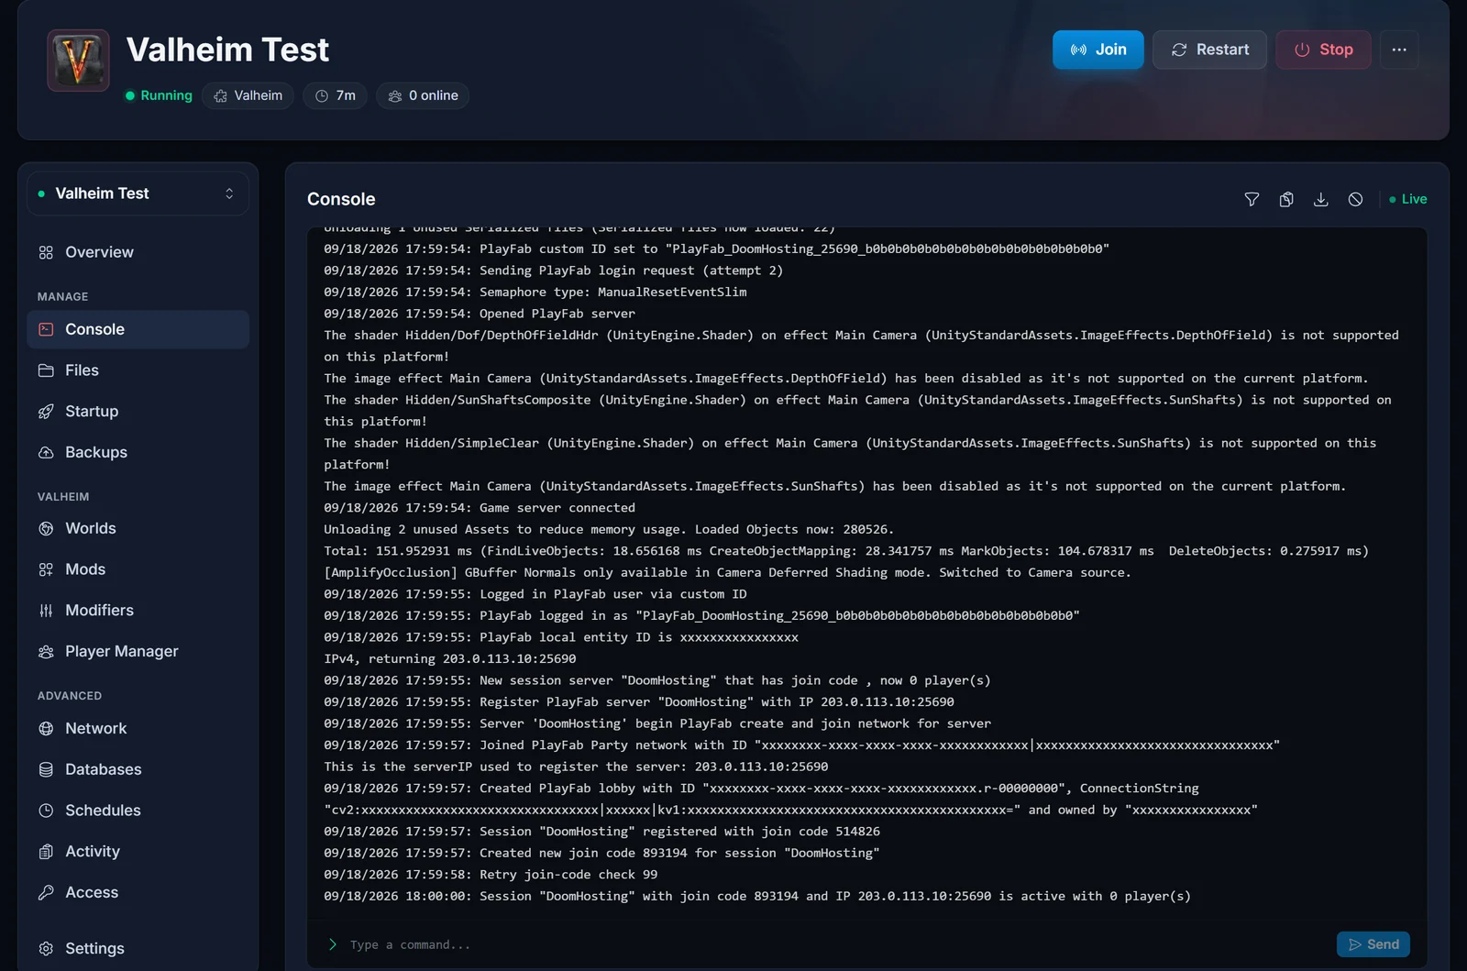The width and height of the screenshot is (1467, 971).
Task: Open the Access section
Action: tap(138, 892)
